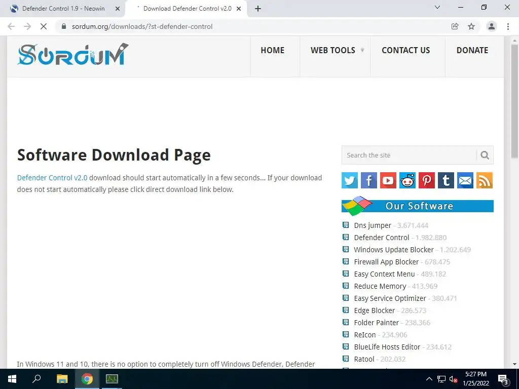
Task: Open the Dns jumper software link
Action: tap(373, 225)
